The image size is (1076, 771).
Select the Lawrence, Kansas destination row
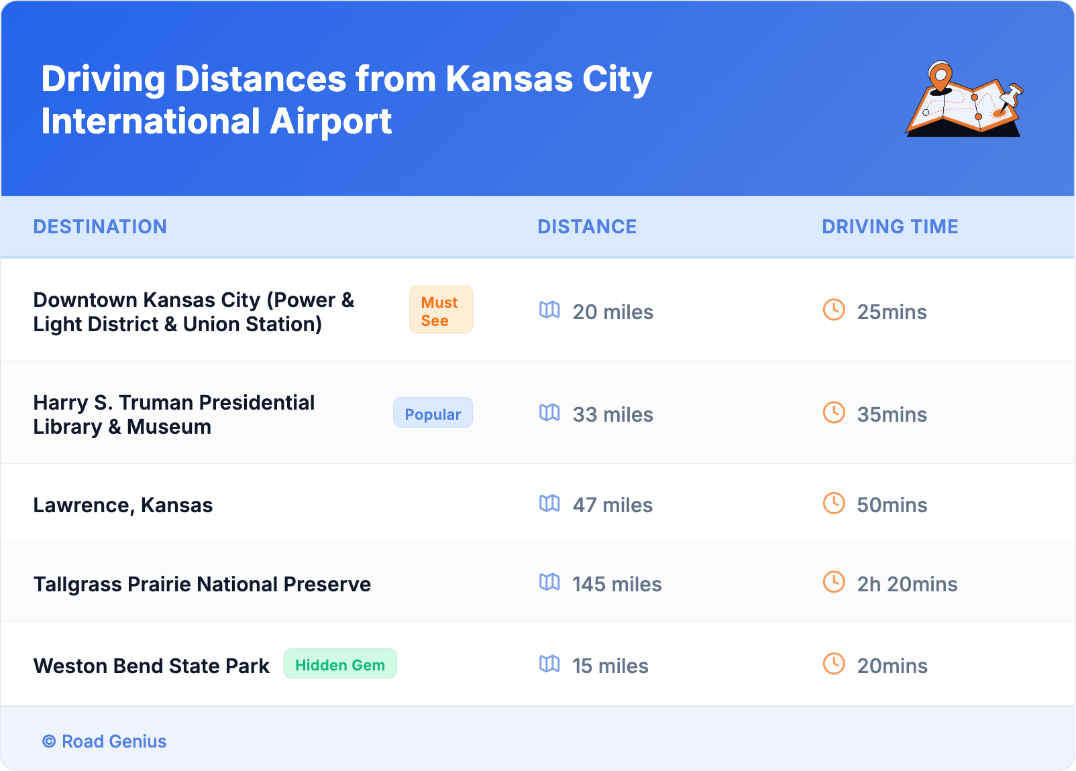point(123,505)
